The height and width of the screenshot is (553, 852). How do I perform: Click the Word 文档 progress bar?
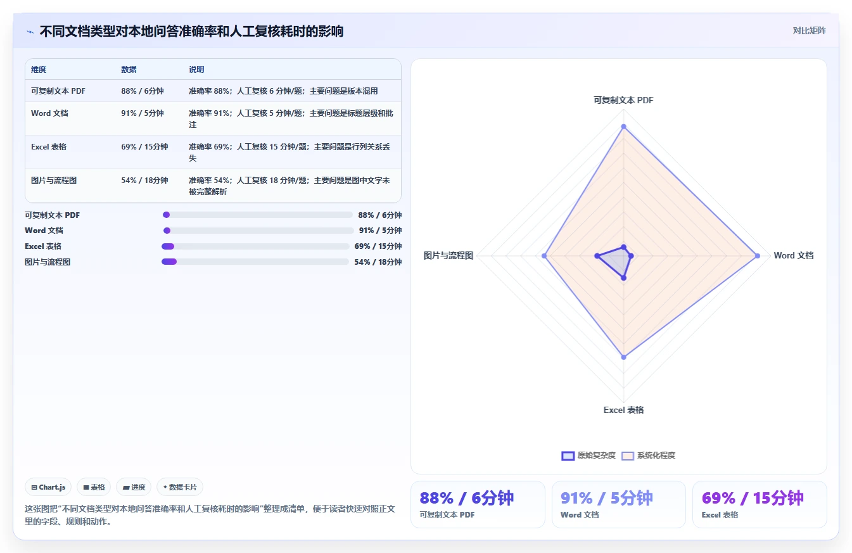point(258,231)
